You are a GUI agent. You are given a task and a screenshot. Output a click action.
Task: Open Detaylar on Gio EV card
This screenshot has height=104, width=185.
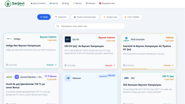tap(110, 65)
